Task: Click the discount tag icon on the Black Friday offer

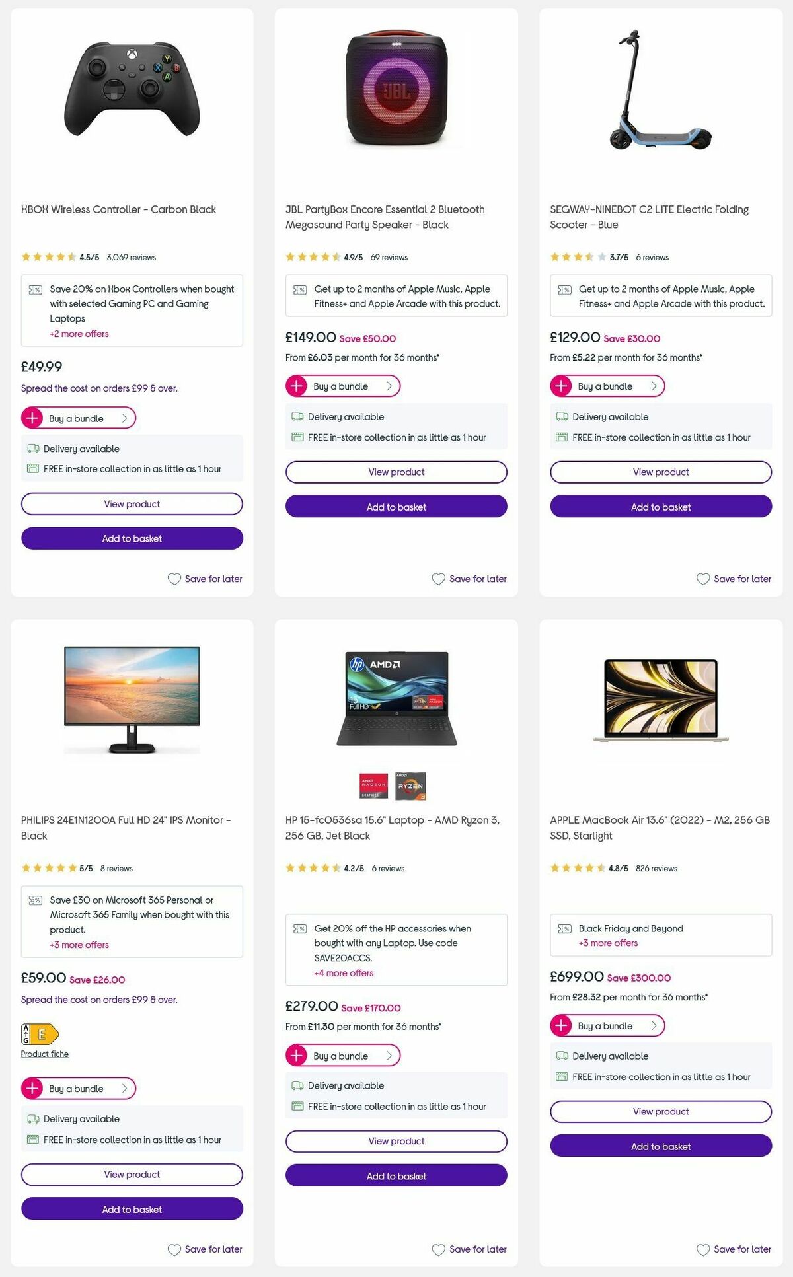Action: 565,928
